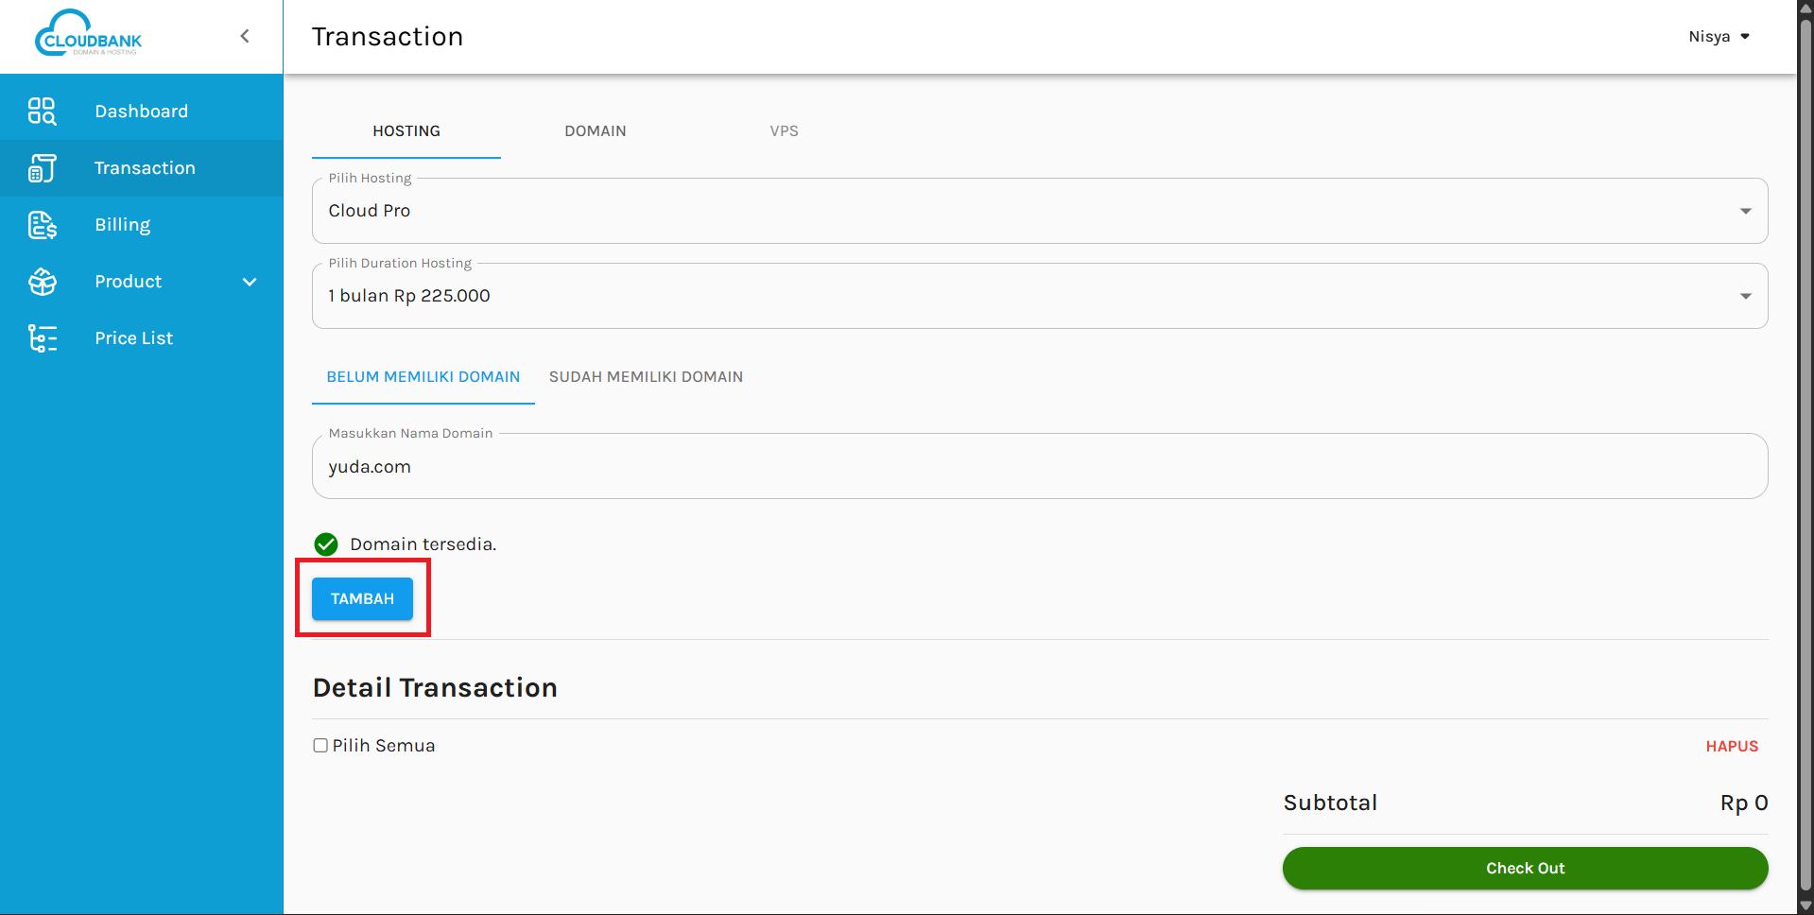The width and height of the screenshot is (1814, 915).
Task: Click the Price List icon
Action: tap(42, 338)
